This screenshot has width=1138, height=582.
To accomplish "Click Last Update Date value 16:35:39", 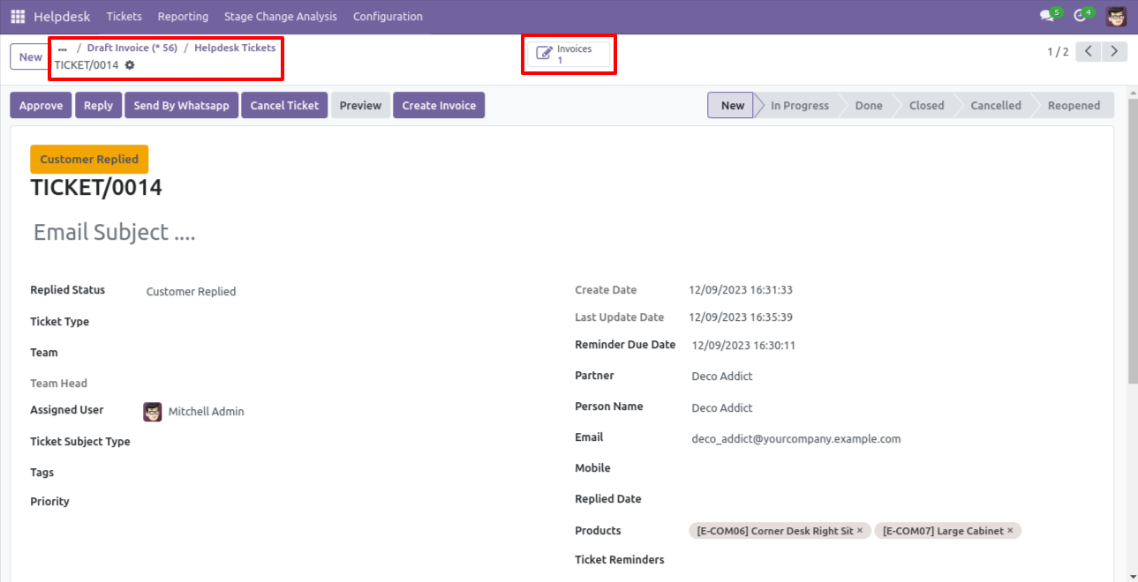I will coord(741,317).
